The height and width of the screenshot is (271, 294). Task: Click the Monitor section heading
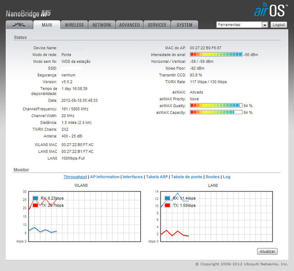click(x=21, y=170)
